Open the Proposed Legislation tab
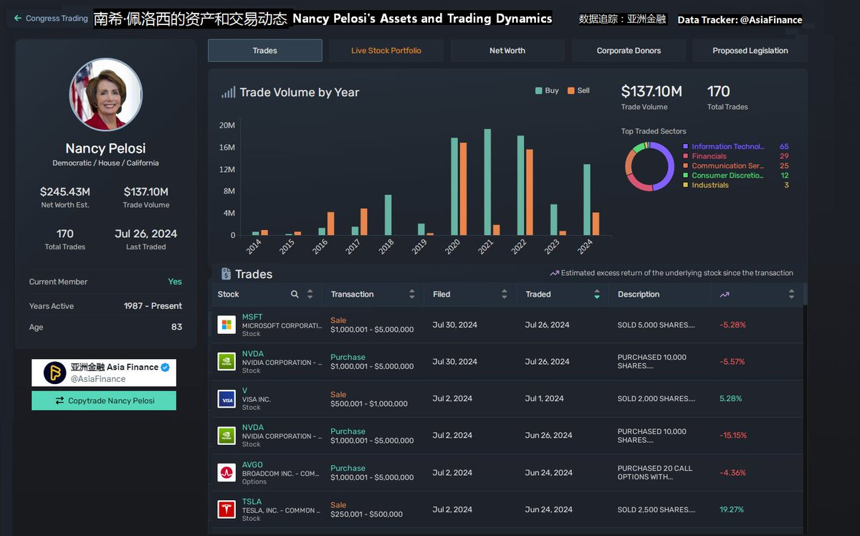Viewport: 860px width, 536px height. (x=750, y=51)
